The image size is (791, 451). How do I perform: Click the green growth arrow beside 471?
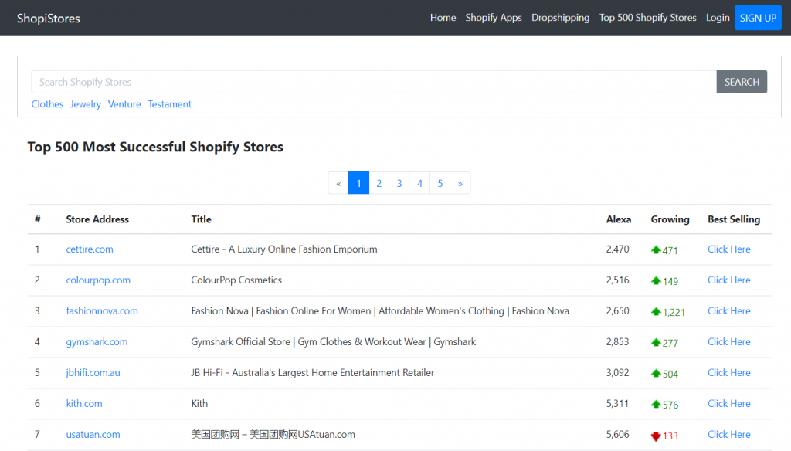656,250
